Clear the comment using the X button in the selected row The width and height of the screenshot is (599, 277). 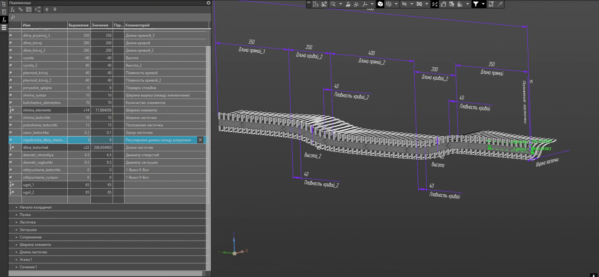pyautogui.click(x=200, y=140)
